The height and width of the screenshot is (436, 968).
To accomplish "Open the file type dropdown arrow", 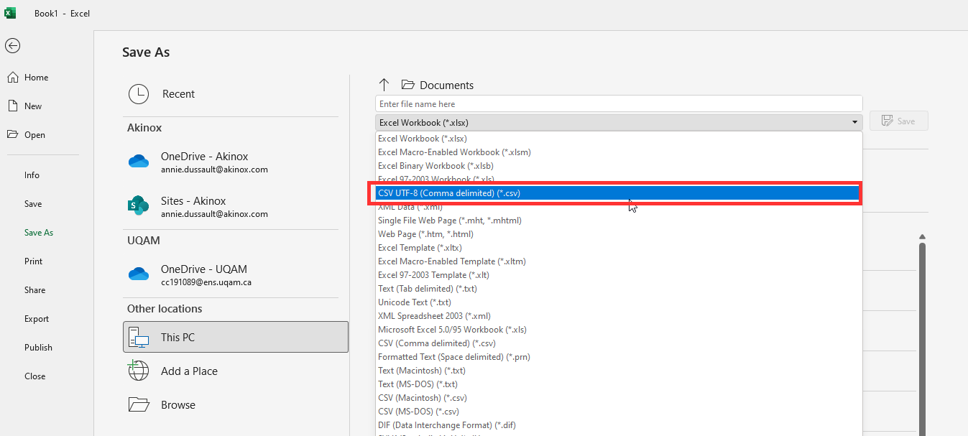I will [x=854, y=123].
